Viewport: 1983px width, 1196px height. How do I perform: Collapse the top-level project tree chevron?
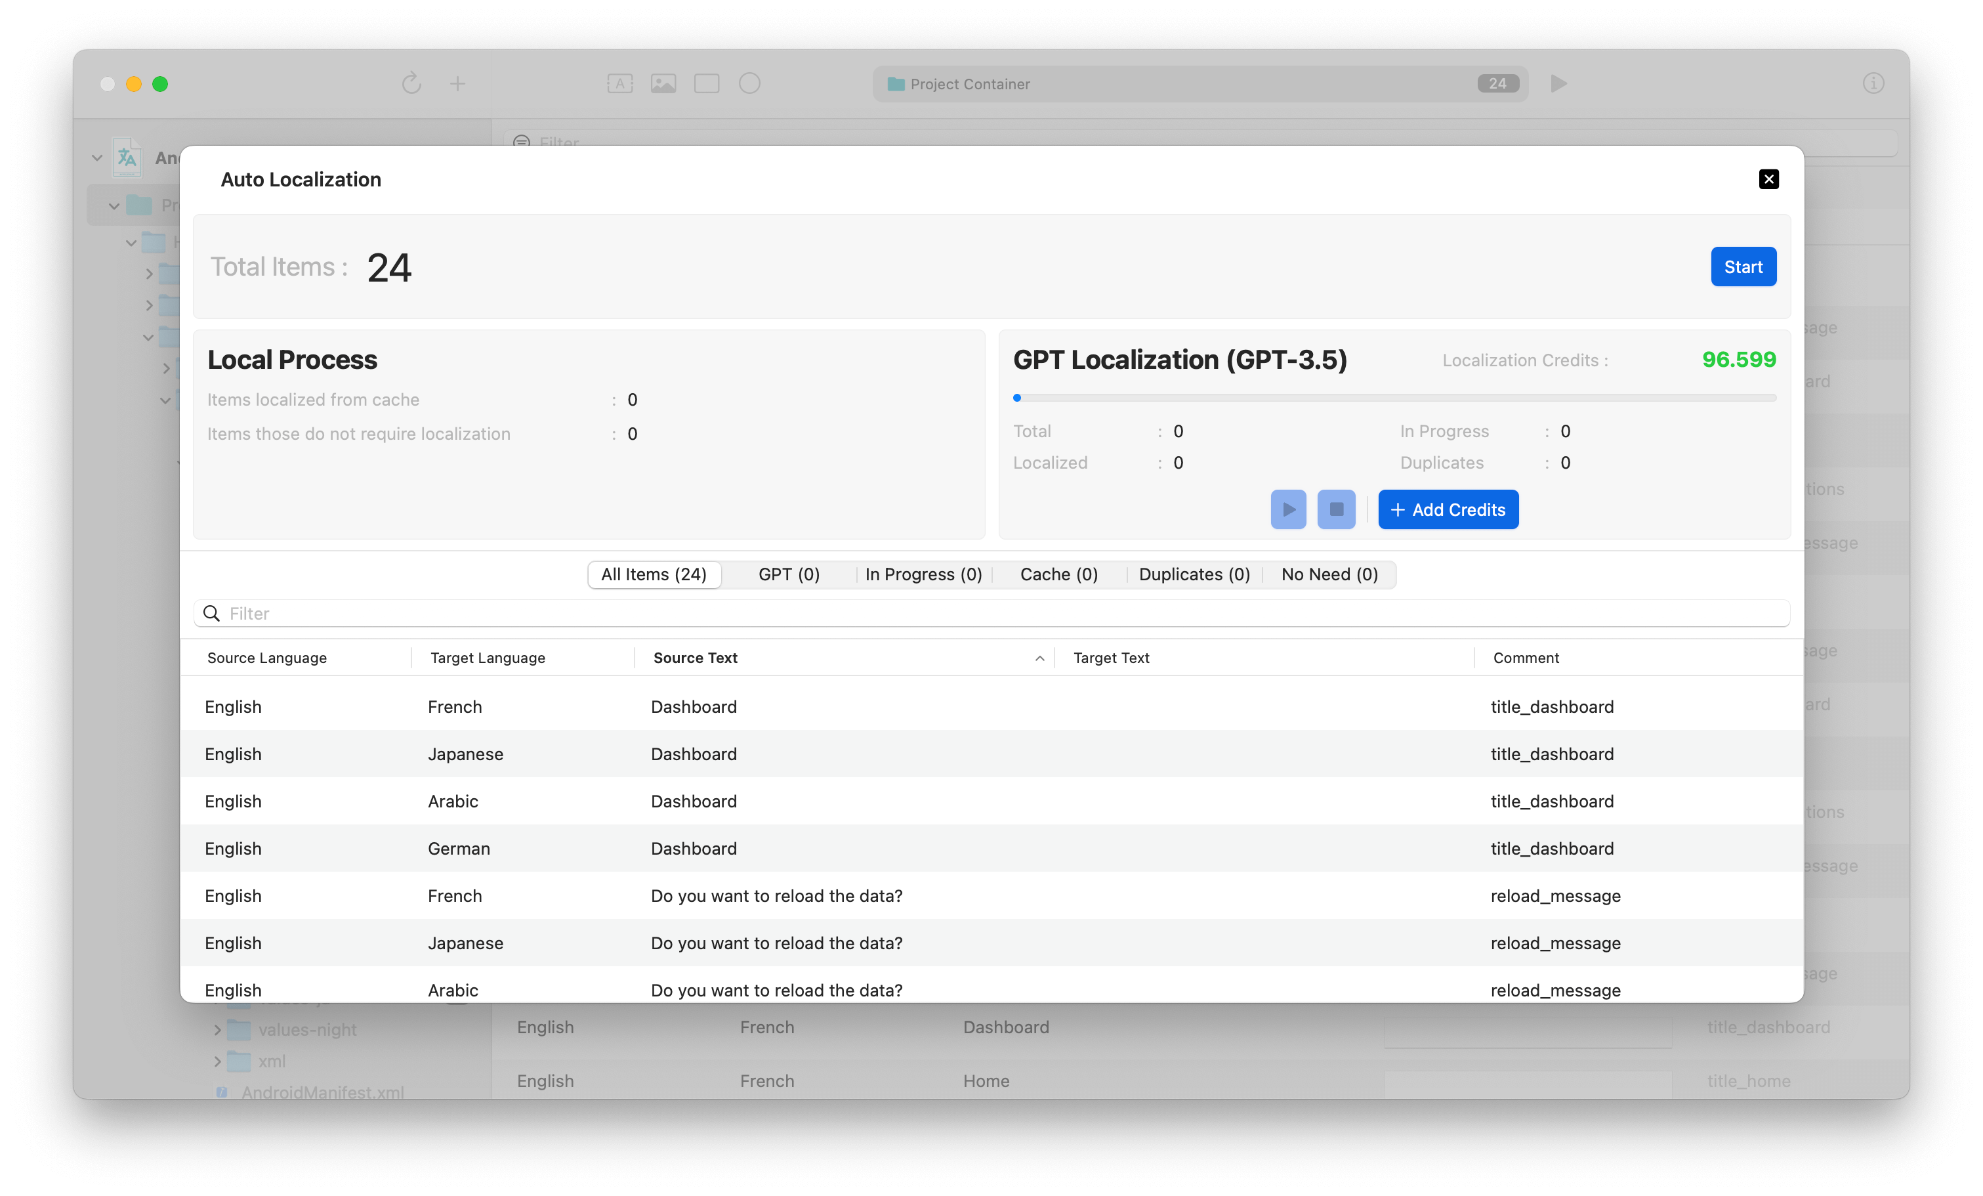pos(96,158)
